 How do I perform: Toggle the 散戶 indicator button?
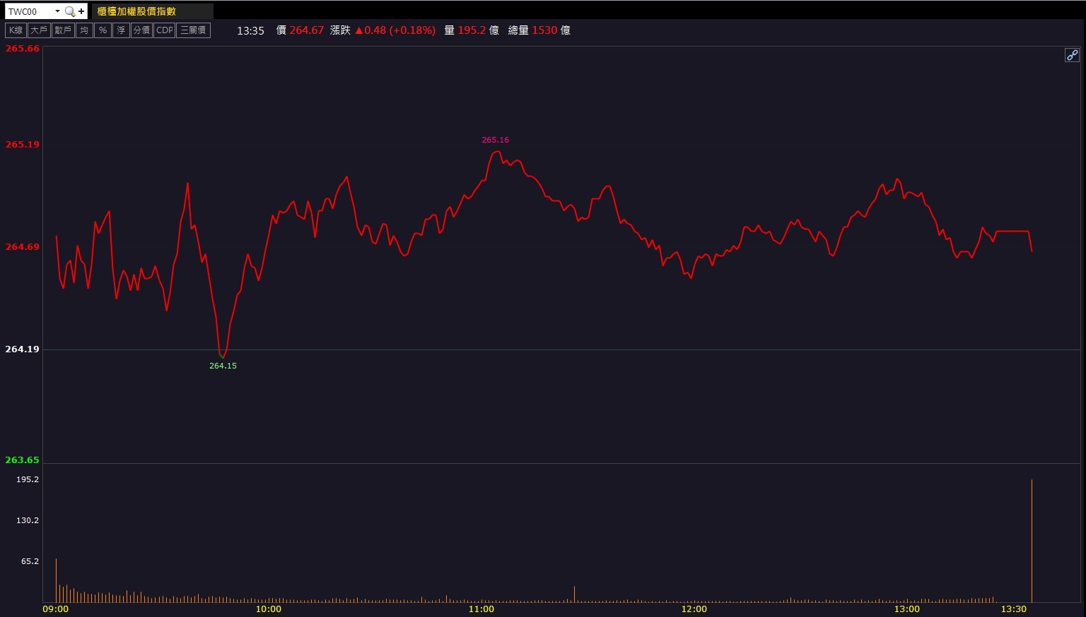click(x=63, y=30)
